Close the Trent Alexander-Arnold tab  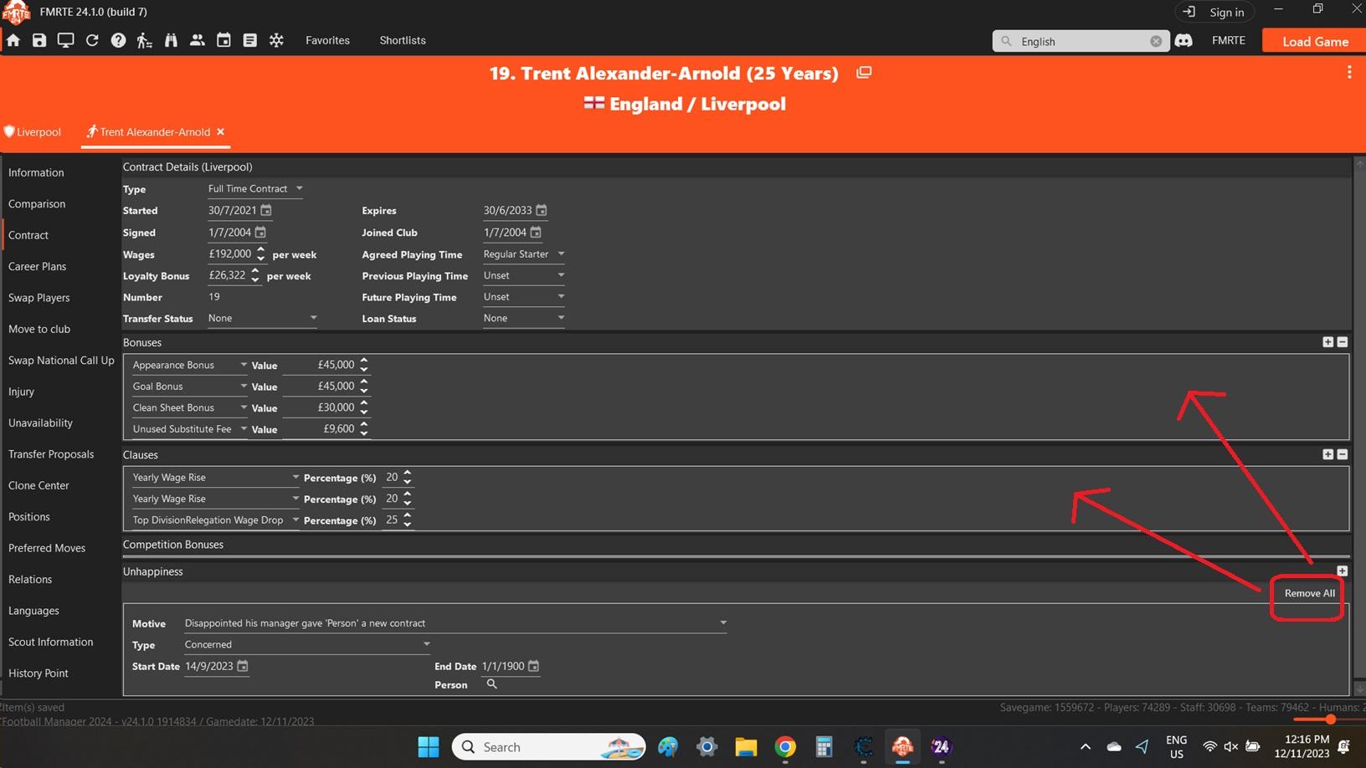[221, 131]
